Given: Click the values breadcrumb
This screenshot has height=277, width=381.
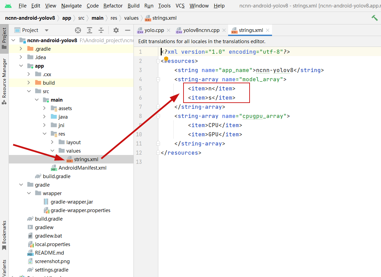Looking at the screenshot, I should pyautogui.click(x=131, y=18).
